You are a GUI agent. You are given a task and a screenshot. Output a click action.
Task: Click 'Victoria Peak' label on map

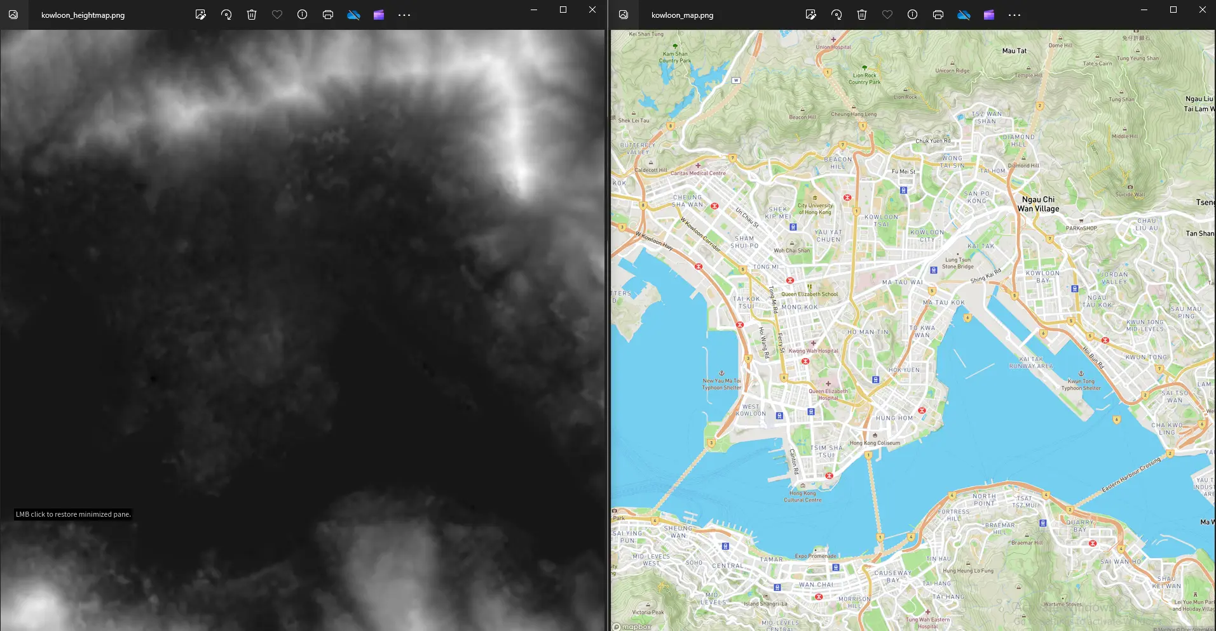(x=648, y=612)
